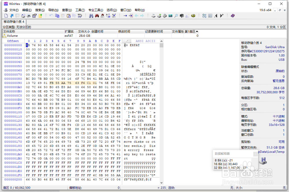This screenshot has width=289, height=192.
Task: Click the Open Folder toolbar icon
Action: click(x=40, y=16)
